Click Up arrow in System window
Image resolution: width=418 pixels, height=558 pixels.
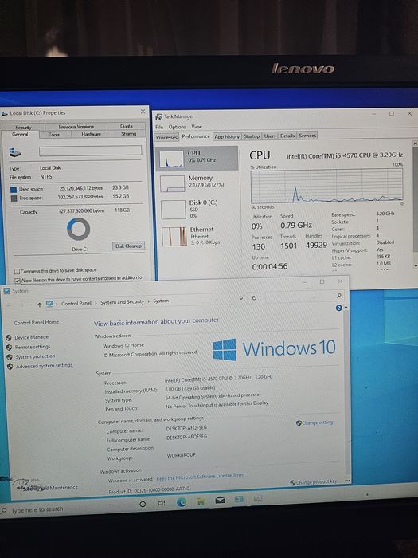pos(40,305)
